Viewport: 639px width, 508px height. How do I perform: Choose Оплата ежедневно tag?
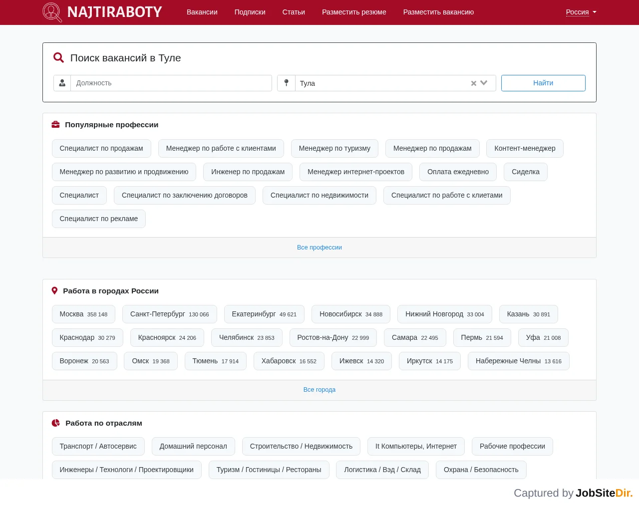pos(458,172)
